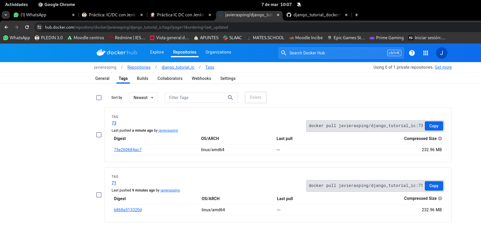
Task: Click the search magnifier in Docker Hub search
Action: 284,53
